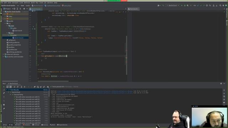The image size is (228, 128).
Task: Open the Problems tool window tab
Action: [27, 125]
